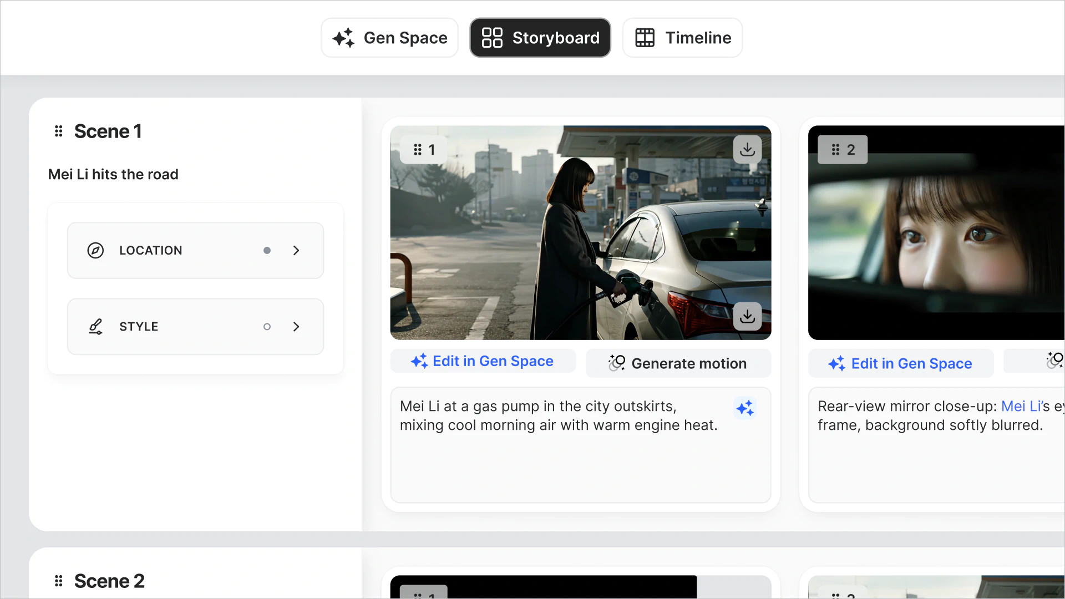The width and height of the screenshot is (1065, 599).
Task: Click the Generate motion icon for shot 1
Action: [x=616, y=363]
